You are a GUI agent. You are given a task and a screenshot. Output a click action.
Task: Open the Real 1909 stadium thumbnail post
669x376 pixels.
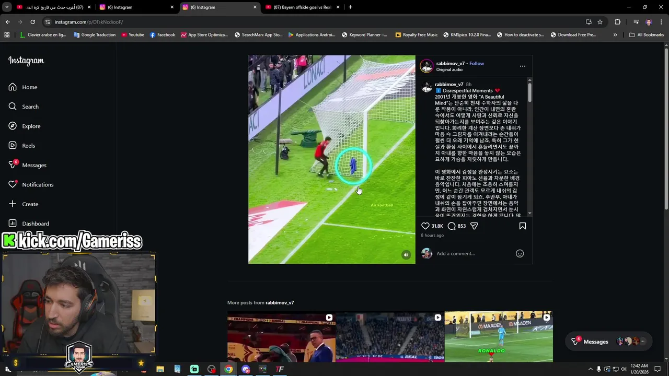point(390,337)
